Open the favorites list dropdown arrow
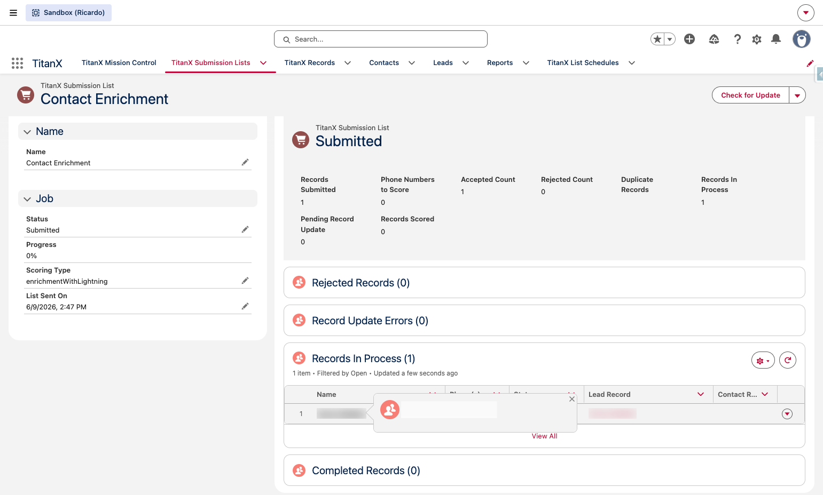 670,39
